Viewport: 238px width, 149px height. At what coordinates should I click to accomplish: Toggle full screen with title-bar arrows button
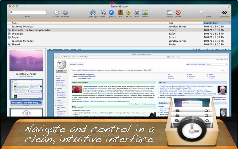coord(229,7)
